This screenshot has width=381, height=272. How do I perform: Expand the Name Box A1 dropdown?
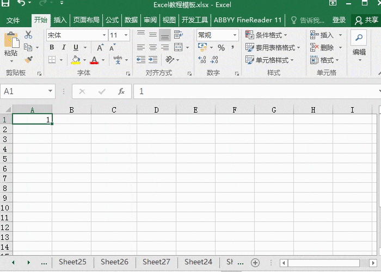click(x=50, y=91)
